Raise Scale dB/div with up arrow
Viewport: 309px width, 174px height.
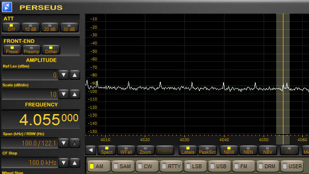(74, 94)
